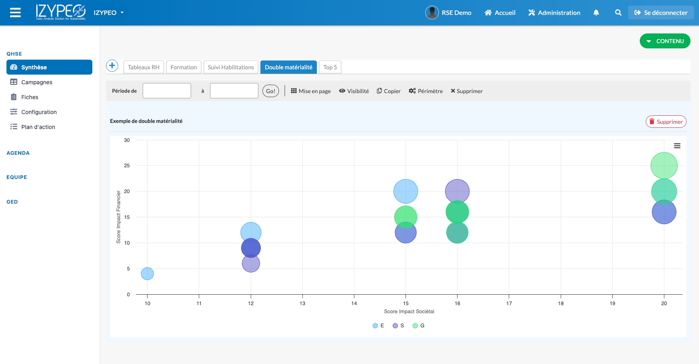699x364 pixels.
Task: Open search with magnifier icon
Action: pos(618,13)
